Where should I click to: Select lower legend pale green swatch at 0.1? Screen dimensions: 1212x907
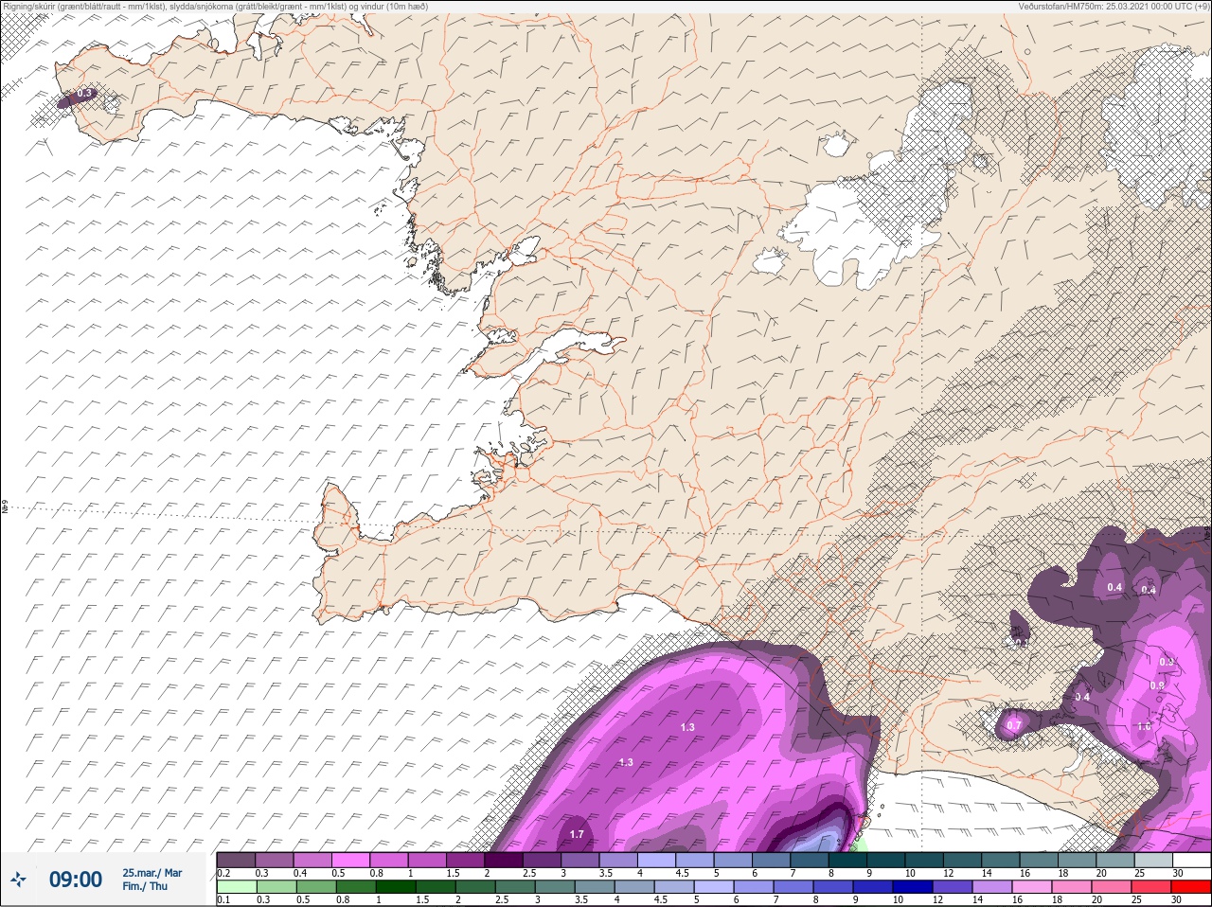pos(236,887)
